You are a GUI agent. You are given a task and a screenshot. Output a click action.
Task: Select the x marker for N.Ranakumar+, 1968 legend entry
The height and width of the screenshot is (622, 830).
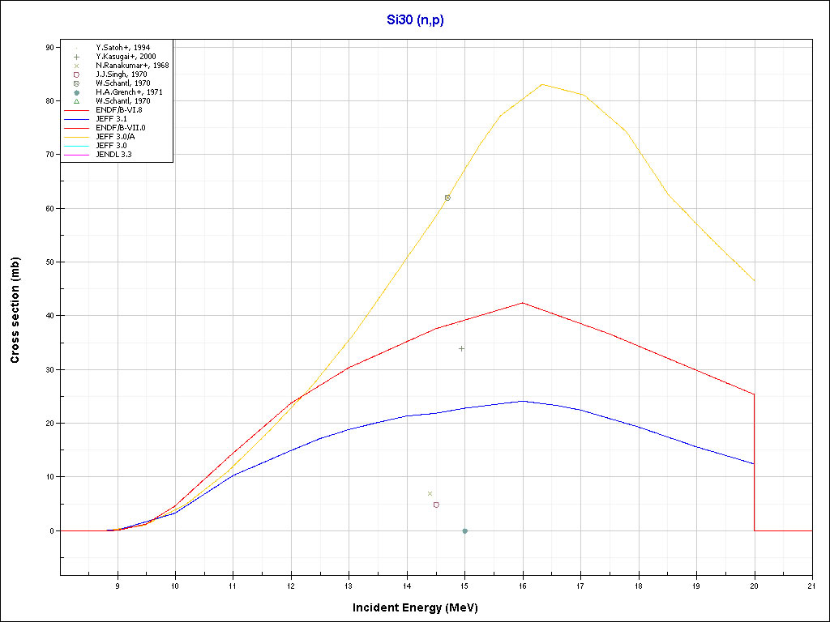pos(76,66)
